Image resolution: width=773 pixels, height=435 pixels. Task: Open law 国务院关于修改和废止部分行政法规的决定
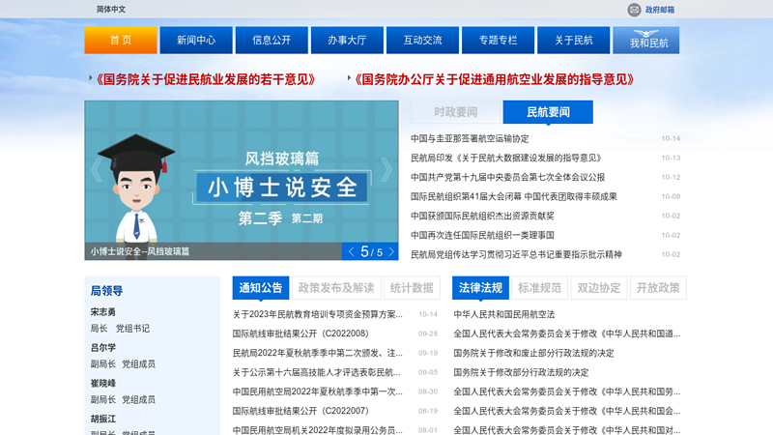click(x=534, y=353)
